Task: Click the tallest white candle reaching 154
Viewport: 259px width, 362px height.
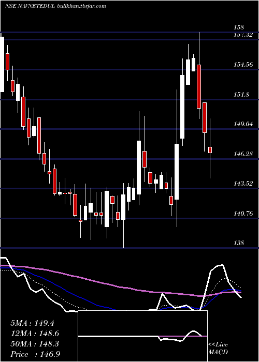Action: [182, 107]
